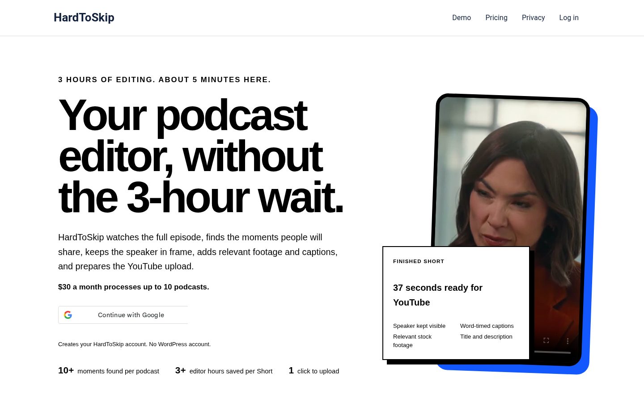The width and height of the screenshot is (644, 402).
Task: Select the 'Your podcast editor' headline
Action: [200, 156]
